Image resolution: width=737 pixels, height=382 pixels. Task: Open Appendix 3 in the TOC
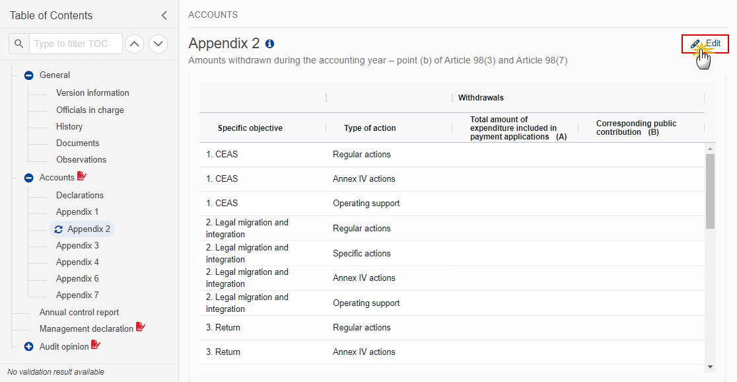[x=77, y=246]
